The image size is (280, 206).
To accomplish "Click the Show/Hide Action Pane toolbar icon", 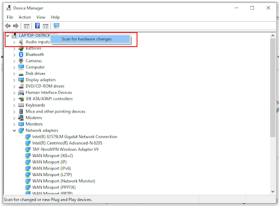I will 46,26.
